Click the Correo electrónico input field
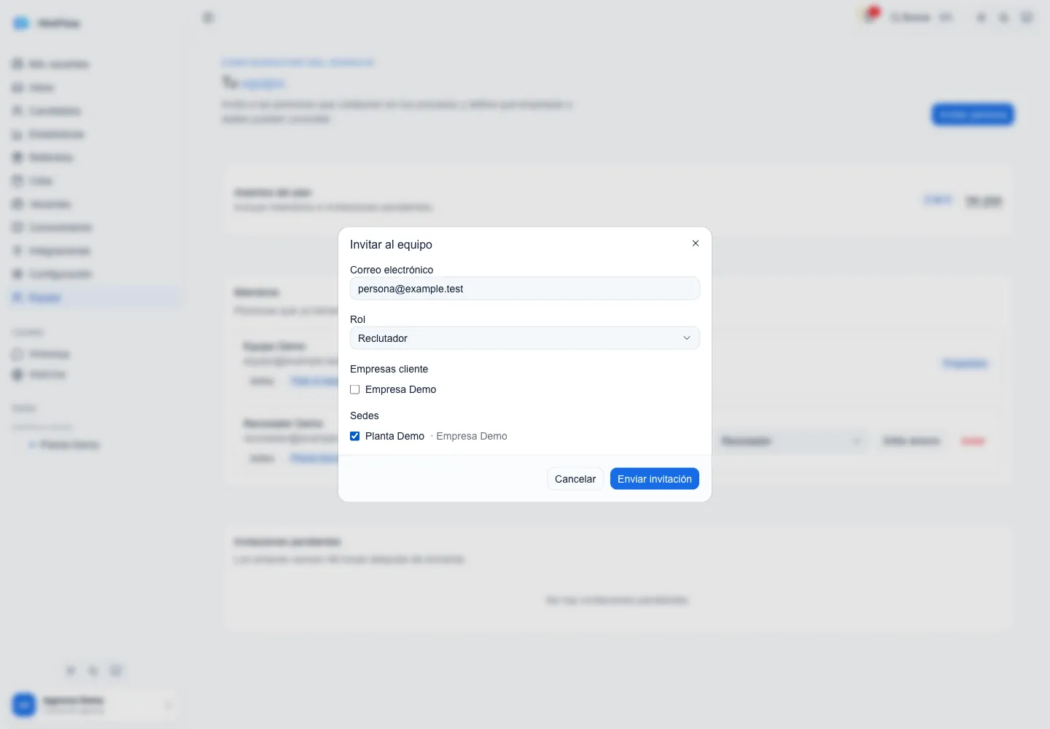Viewport: 1050px width, 729px height. 525,289
